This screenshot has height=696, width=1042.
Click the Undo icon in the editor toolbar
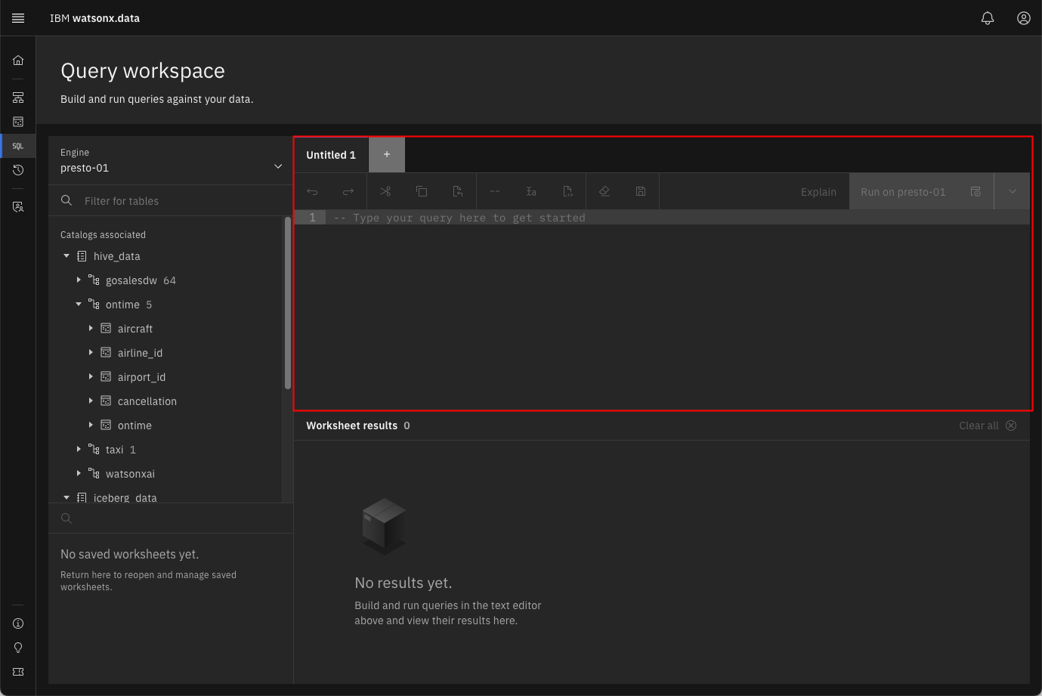(x=312, y=192)
